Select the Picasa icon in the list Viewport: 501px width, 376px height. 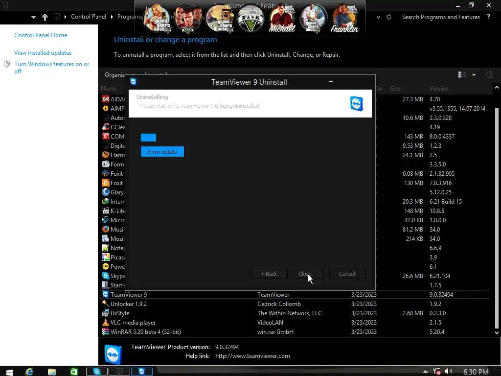click(106, 258)
